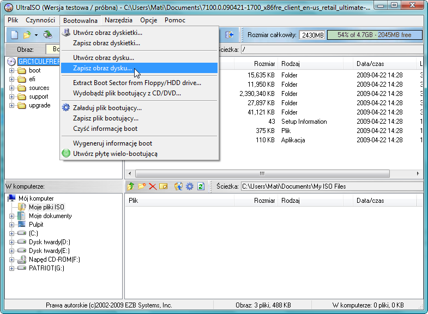Select Zapisz obraz dysku... menu entry
Screen dimensions: 428x314
pos(103,68)
